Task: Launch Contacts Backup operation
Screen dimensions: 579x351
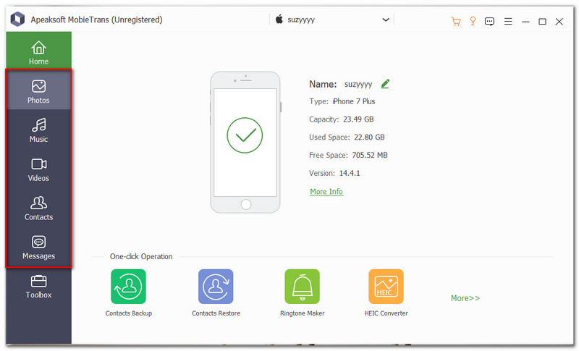Action: [129, 287]
